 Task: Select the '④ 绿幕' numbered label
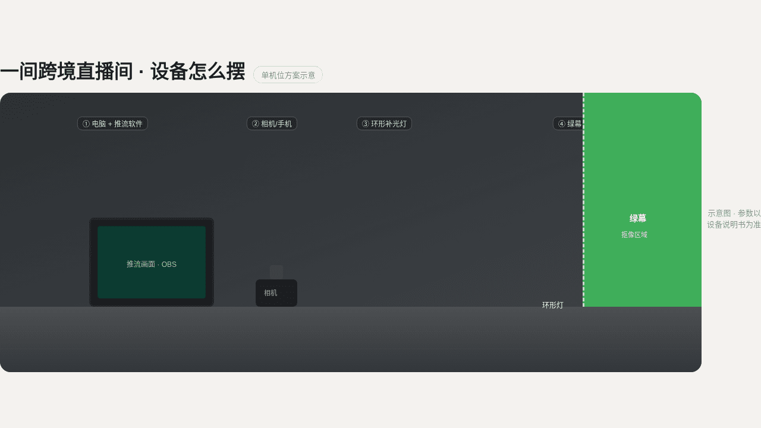[570, 124]
